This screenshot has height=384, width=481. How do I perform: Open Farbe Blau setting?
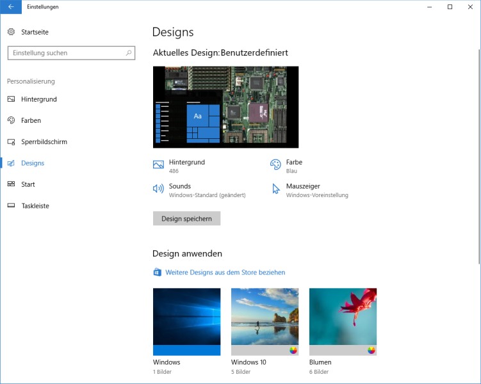click(x=286, y=166)
